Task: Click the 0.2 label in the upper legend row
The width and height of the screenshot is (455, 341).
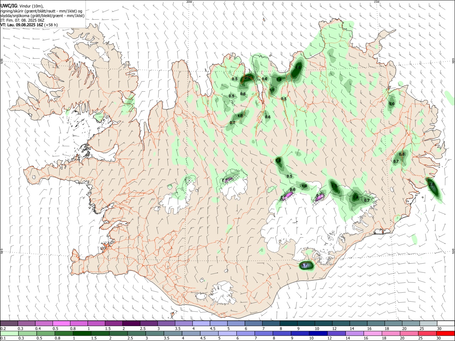Action: click(x=3, y=328)
